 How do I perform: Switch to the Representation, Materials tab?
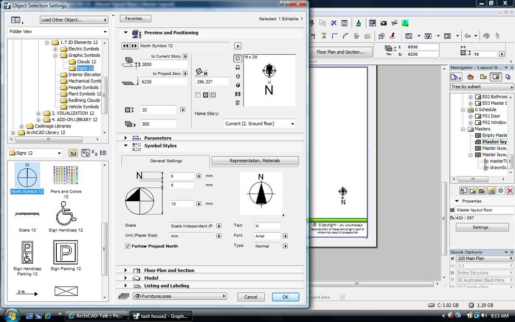(255, 161)
